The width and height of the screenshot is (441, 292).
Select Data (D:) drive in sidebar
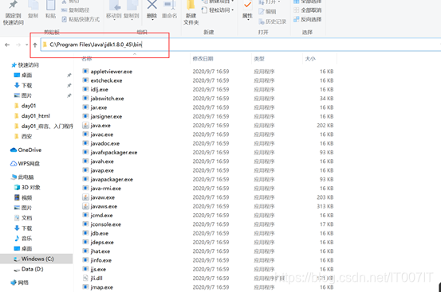(x=29, y=269)
